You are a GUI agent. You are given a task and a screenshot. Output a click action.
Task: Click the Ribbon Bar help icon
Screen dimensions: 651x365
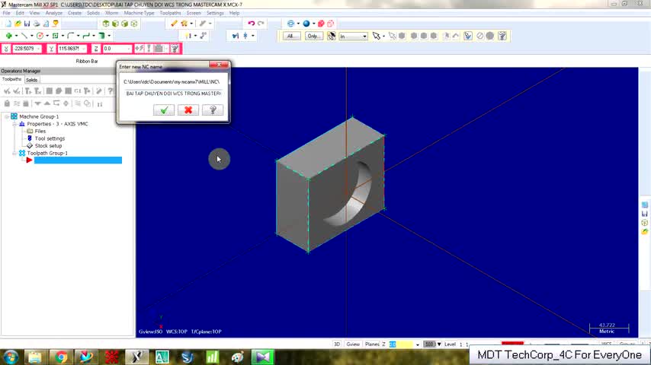(175, 49)
